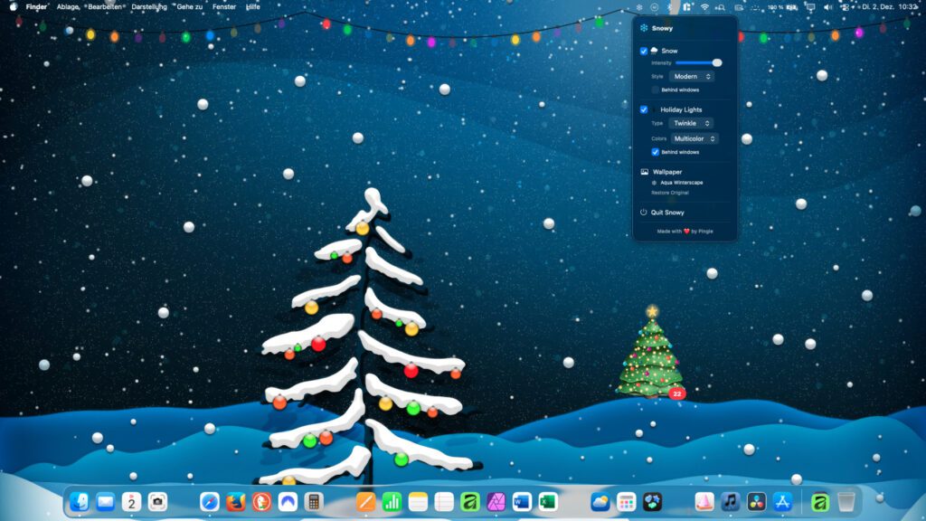
Task: Open the Hilfe menu
Action: [x=253, y=6]
